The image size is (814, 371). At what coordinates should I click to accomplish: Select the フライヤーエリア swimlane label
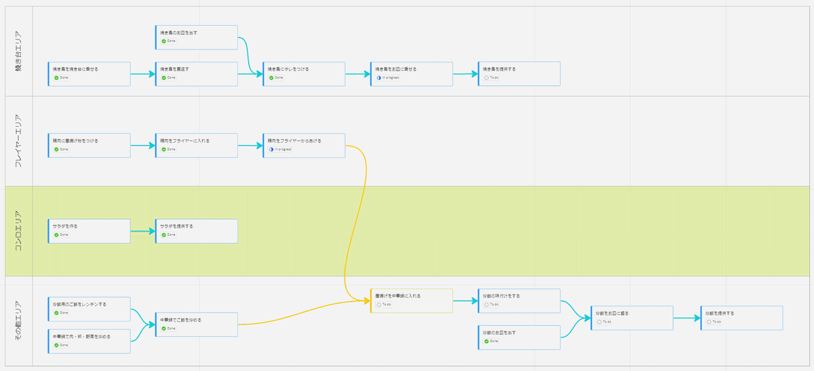pos(19,141)
